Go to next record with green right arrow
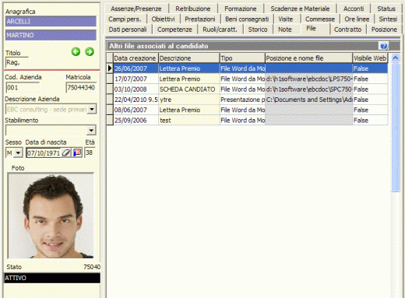Viewport: 405px width, 298px height. [90, 51]
